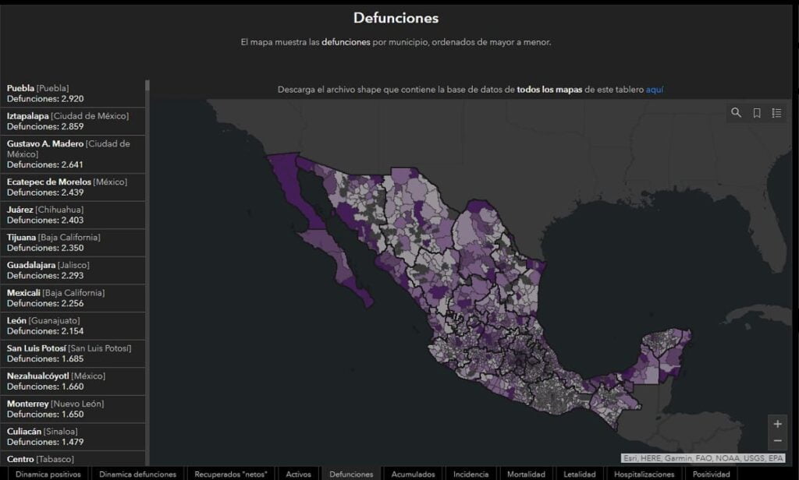Open the map search tool
Image resolution: width=799 pixels, height=480 pixels.
pyautogui.click(x=736, y=113)
